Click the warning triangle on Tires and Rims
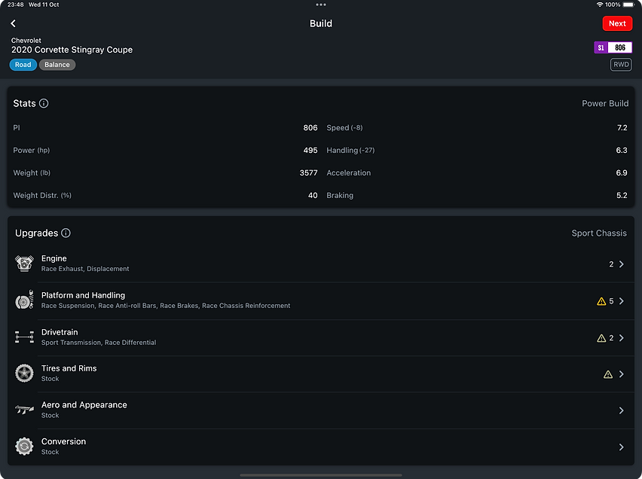 (x=607, y=374)
